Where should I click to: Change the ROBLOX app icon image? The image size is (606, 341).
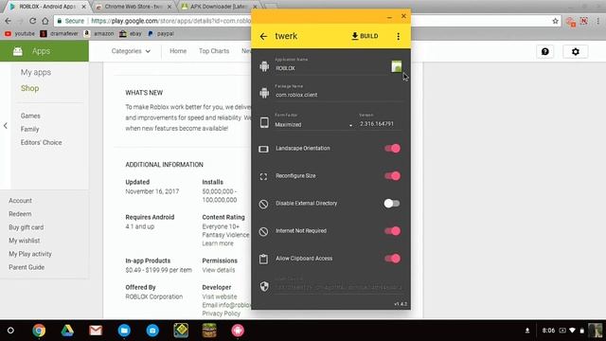(397, 66)
